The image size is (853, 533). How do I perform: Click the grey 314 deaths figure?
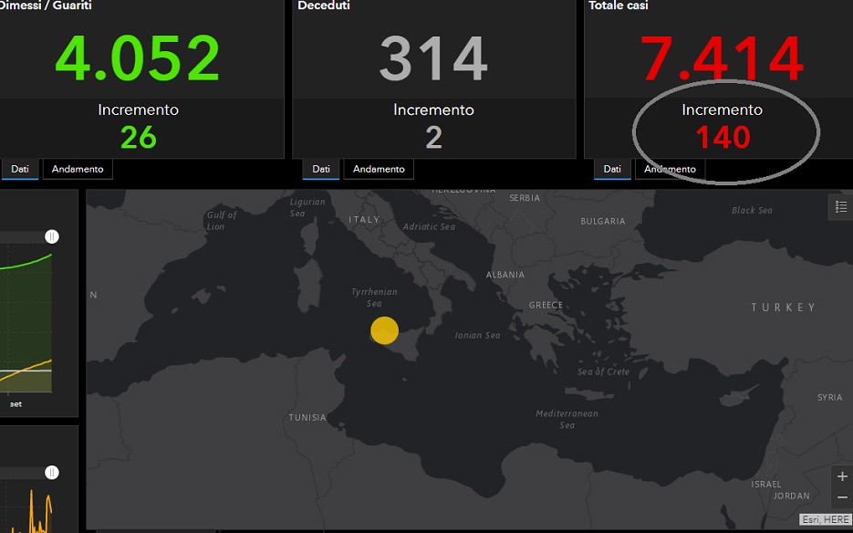[433, 58]
